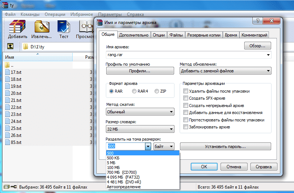Click the Профили... button
Image resolution: width=294 pixels, height=193 pixels.
click(140, 71)
